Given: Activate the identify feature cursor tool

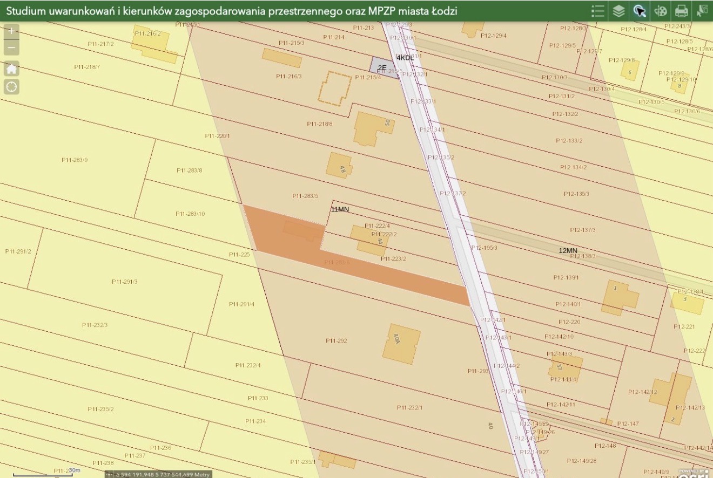Looking at the screenshot, I should pos(640,11).
